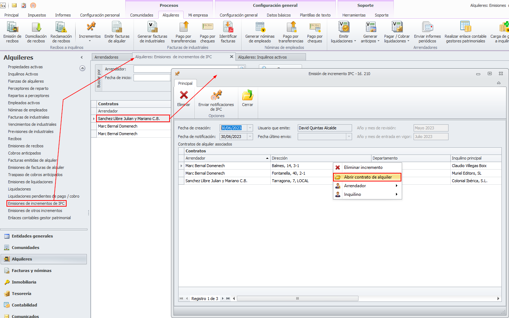Open Alquileres module in sidebar
The height and width of the screenshot is (318, 509).
44,259
